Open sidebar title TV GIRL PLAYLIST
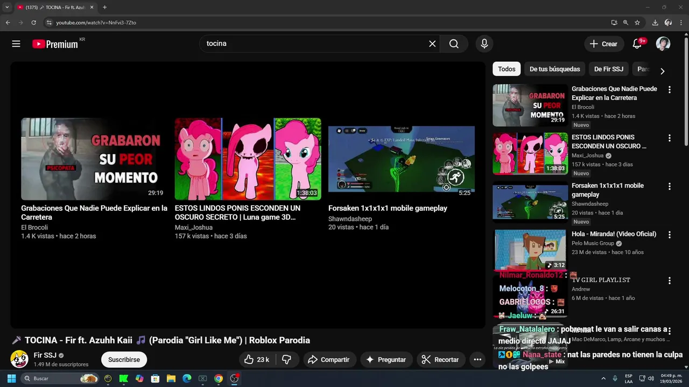 [601, 280]
